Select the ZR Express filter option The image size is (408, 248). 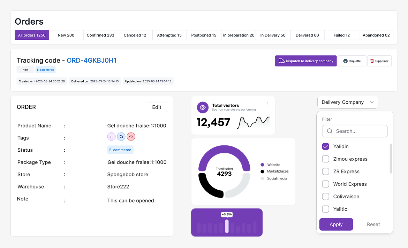[x=325, y=171]
